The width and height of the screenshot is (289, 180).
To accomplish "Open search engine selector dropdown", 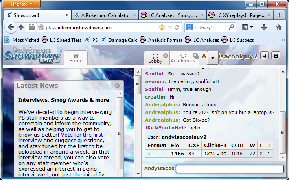I will [191, 27].
